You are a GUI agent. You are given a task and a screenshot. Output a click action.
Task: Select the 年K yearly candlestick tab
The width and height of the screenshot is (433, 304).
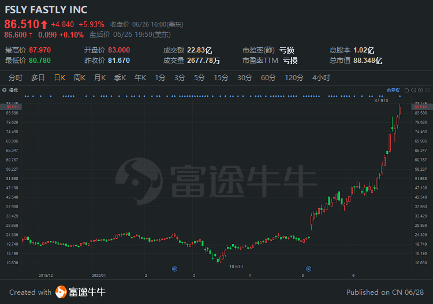pos(140,78)
